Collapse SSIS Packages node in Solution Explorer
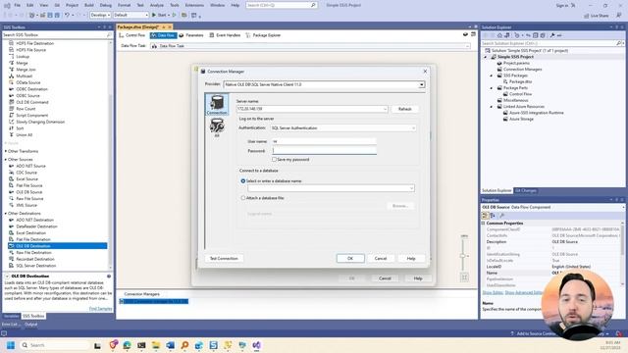This screenshot has width=628, height=353. coord(492,76)
